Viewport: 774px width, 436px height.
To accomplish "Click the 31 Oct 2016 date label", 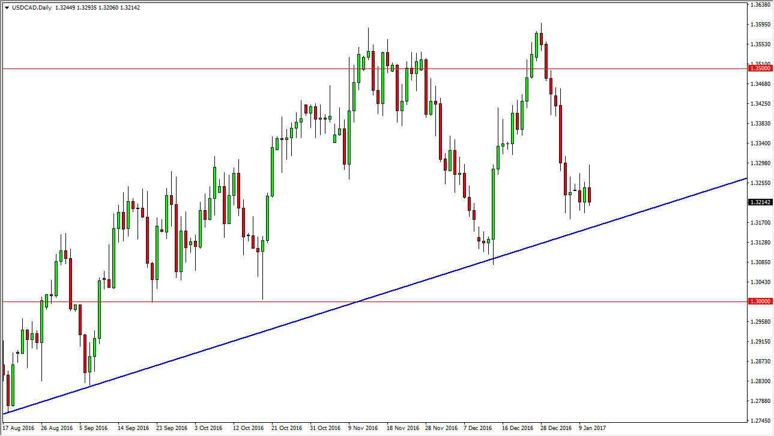I will pyautogui.click(x=325, y=428).
